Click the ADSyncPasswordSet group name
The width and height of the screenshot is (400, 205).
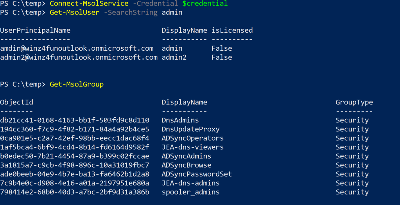tap(197, 174)
